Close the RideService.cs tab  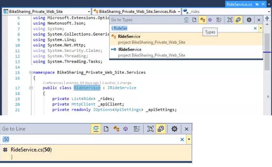(263, 4)
